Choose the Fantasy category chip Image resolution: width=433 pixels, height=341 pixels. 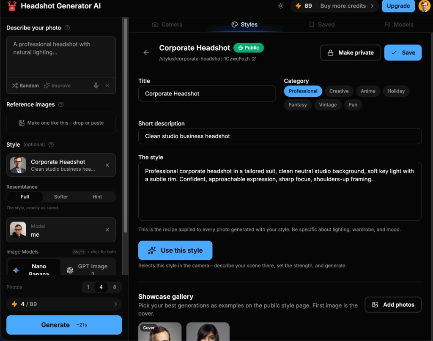(x=298, y=105)
